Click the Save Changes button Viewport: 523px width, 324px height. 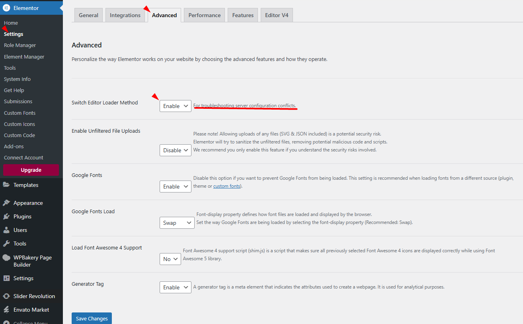click(92, 318)
